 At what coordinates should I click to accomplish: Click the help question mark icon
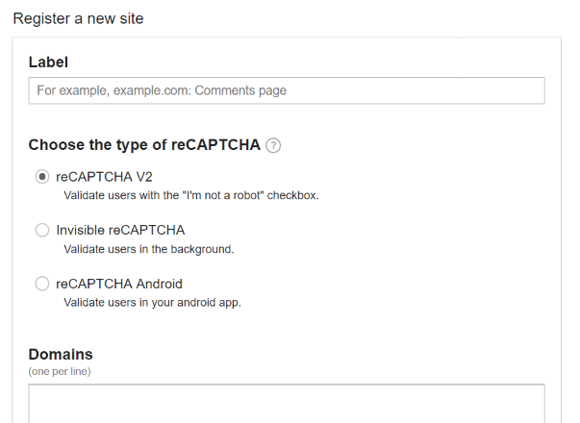[273, 146]
